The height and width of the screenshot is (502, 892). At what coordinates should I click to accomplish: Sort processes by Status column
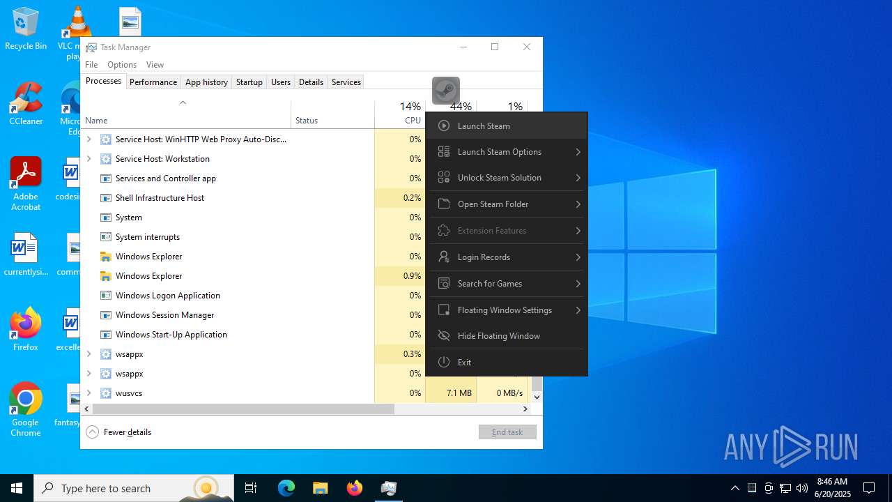[332, 114]
